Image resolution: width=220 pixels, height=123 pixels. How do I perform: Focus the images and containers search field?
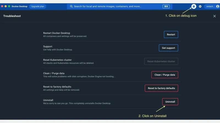[x=119, y=6]
